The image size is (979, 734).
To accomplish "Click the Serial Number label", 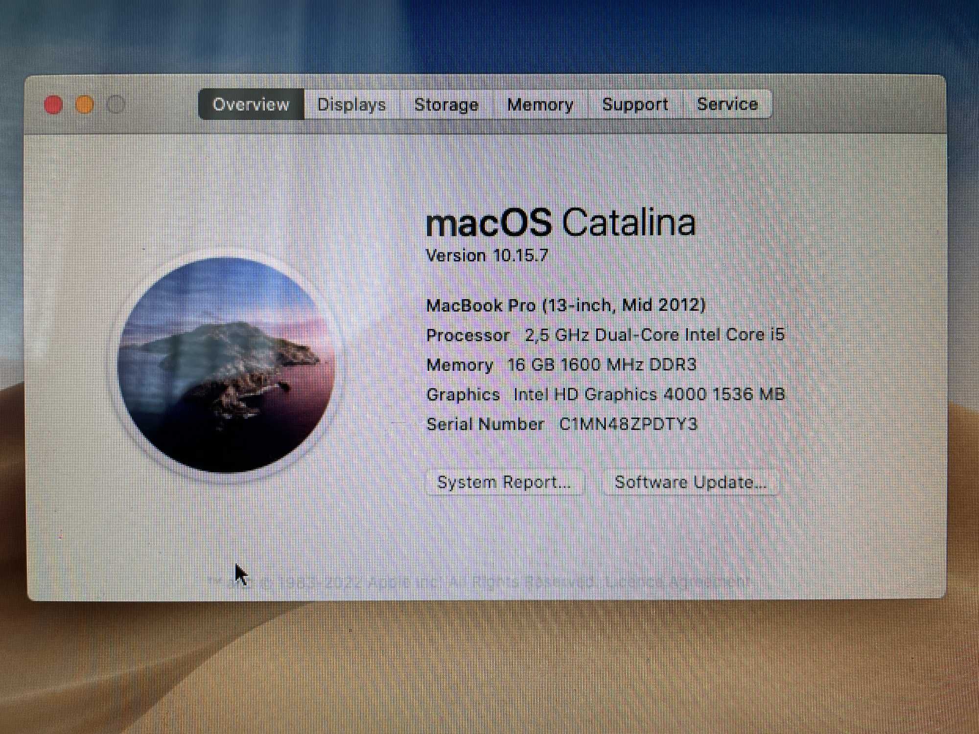I will coord(485,424).
